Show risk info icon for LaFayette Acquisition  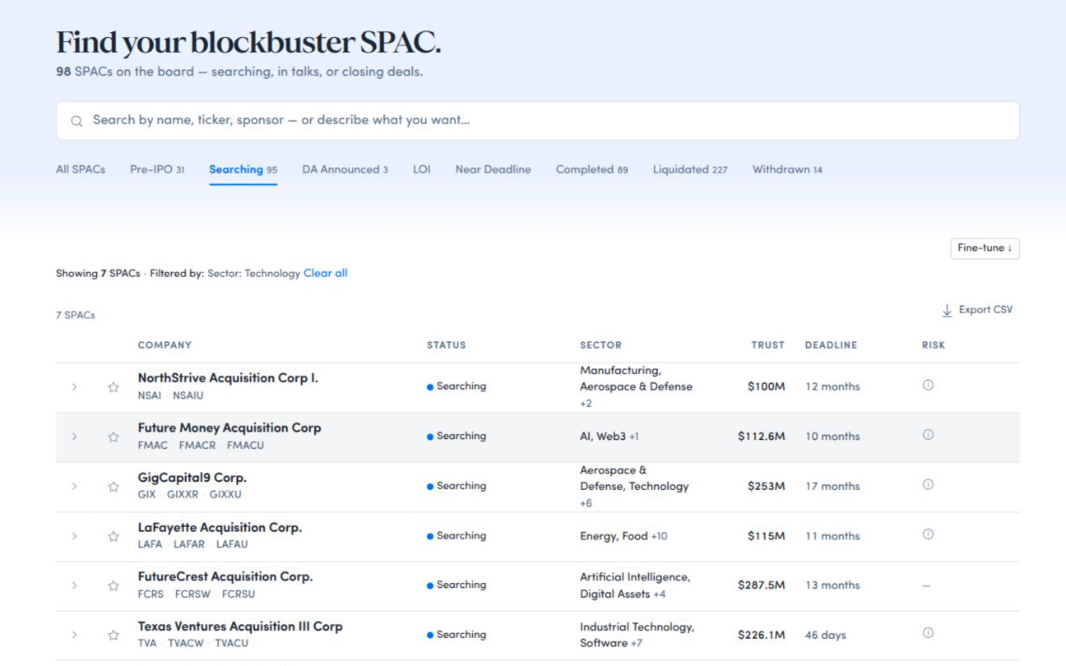click(928, 534)
